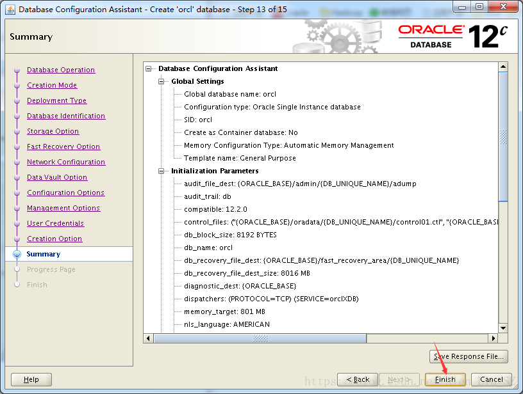This screenshot has height=394, width=523.
Task: Select the dispatchers parameter row
Action: point(271,299)
